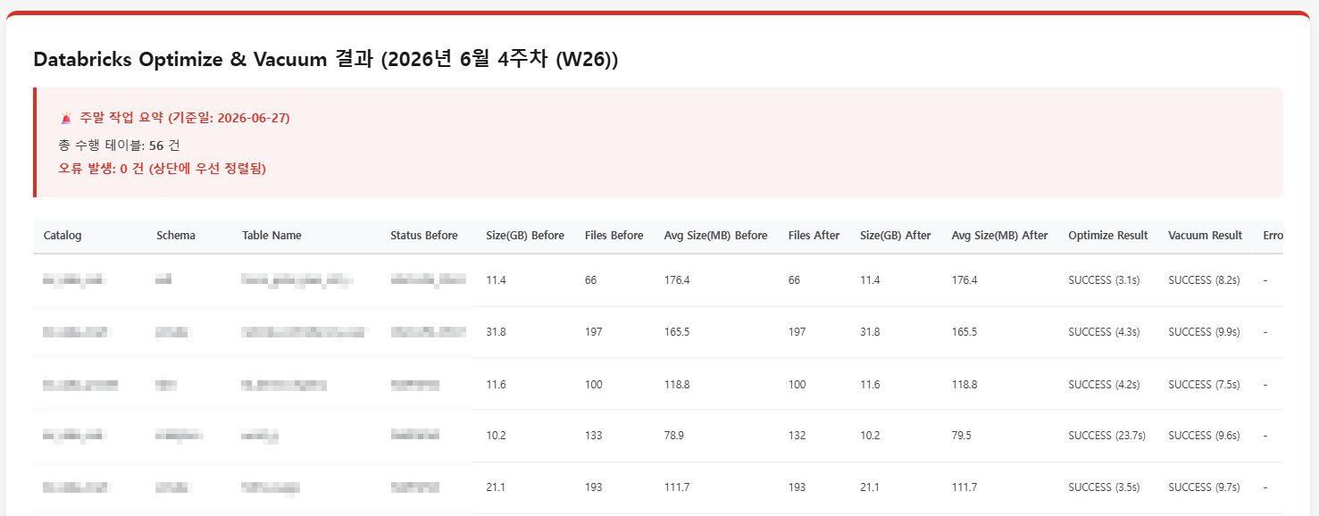This screenshot has height=516, width=1319.
Task: Click the 11.4 value under Size(GB) Before
Action: (x=496, y=280)
